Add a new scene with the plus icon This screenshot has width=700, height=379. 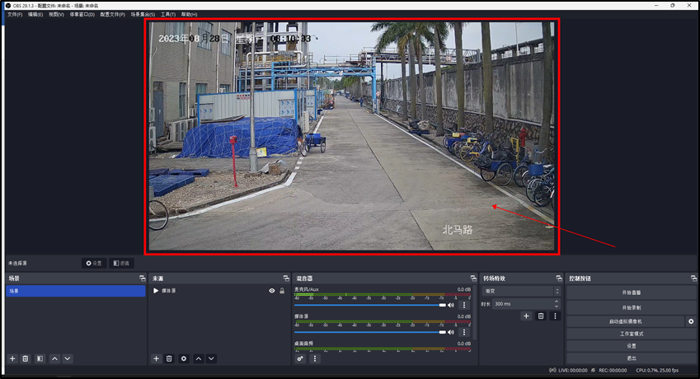(12, 358)
